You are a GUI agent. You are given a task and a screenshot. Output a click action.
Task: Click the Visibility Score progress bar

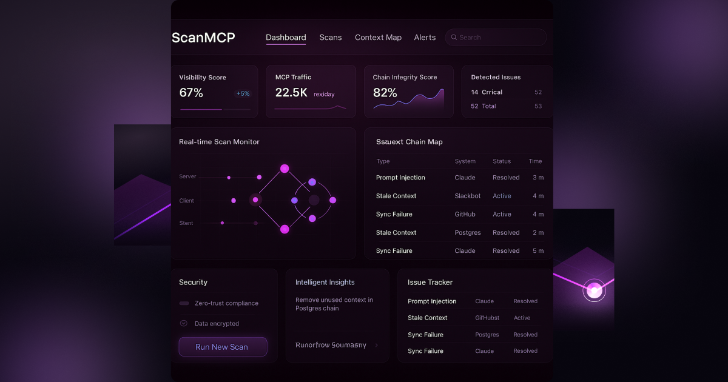pos(215,110)
